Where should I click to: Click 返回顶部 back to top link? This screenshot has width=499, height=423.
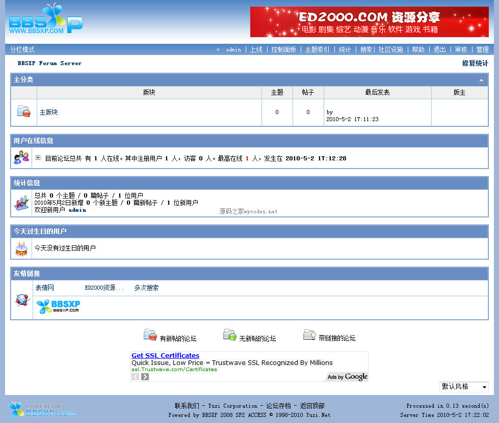(312, 406)
